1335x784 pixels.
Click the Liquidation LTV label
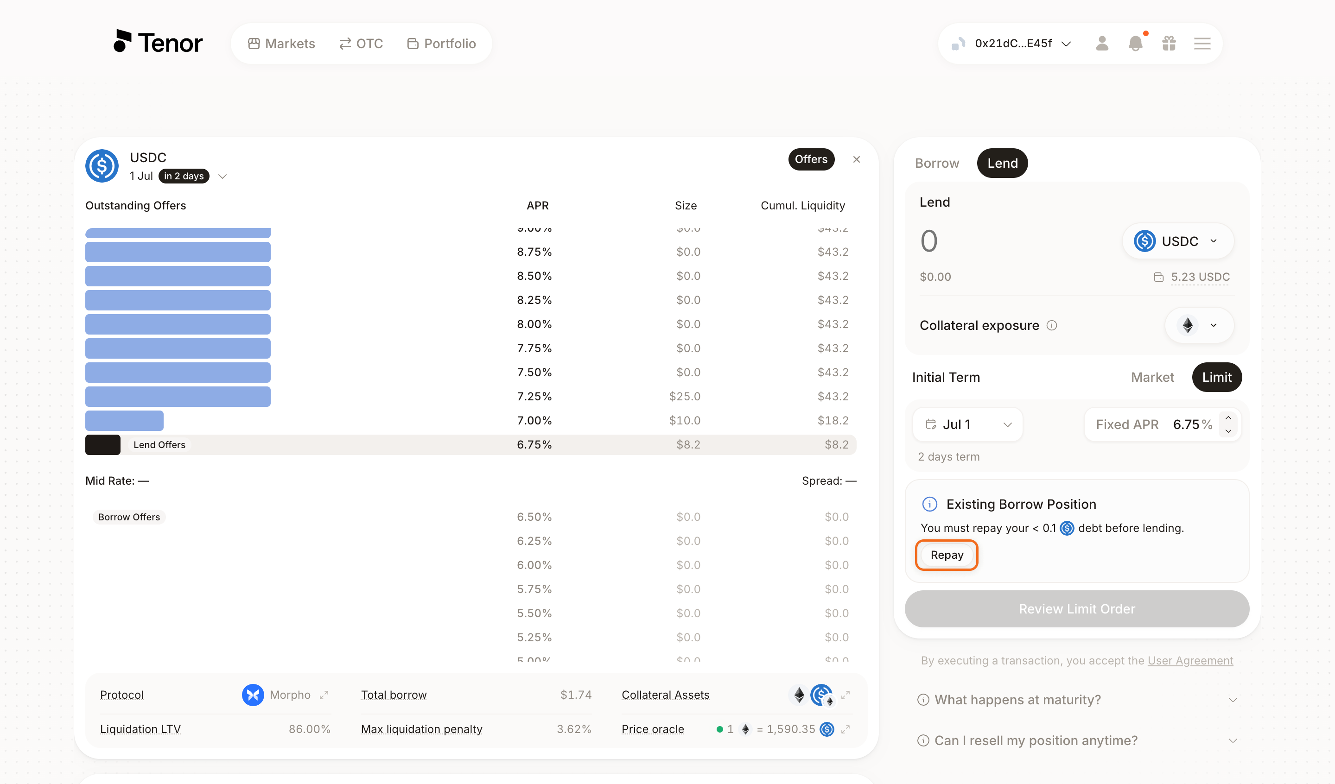pos(140,729)
